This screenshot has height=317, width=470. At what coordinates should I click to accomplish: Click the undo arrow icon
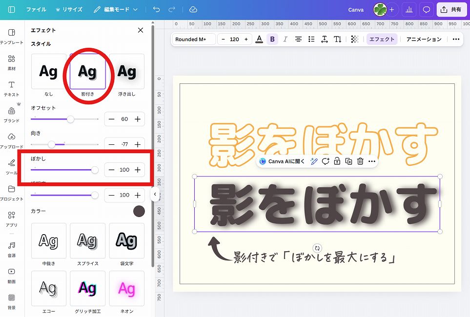(x=156, y=9)
